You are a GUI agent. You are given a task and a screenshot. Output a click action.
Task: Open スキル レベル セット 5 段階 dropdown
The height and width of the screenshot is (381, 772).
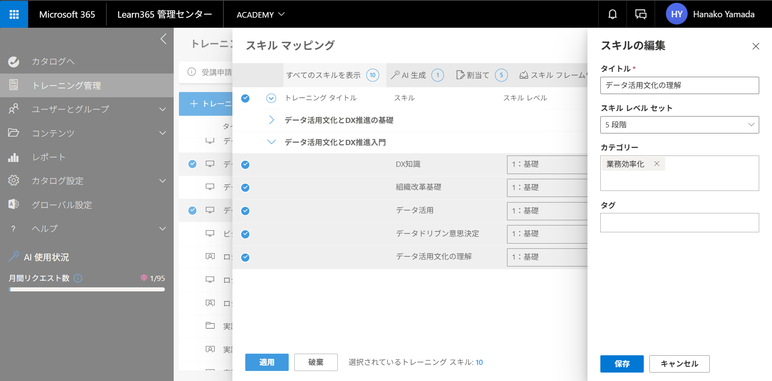click(x=680, y=125)
